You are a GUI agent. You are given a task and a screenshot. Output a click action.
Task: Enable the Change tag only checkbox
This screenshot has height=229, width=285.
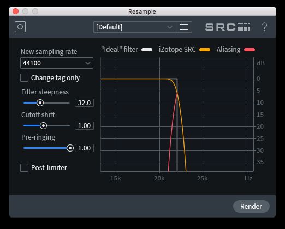click(24, 78)
